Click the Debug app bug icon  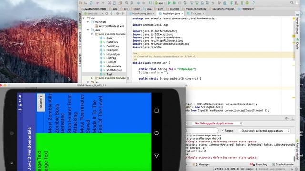click(174, 3)
